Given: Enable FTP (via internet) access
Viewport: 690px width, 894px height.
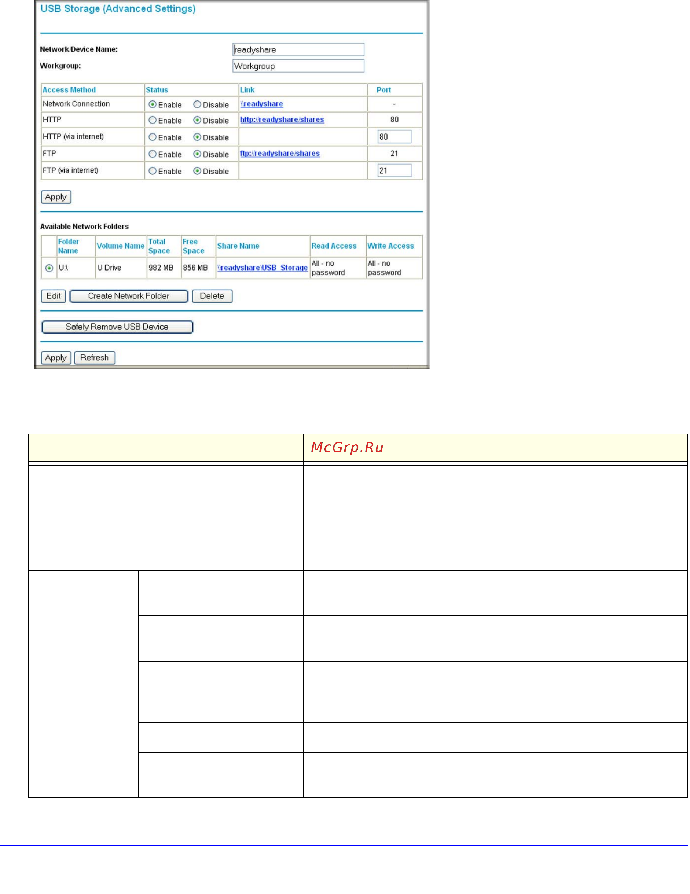Looking at the screenshot, I should (152, 171).
